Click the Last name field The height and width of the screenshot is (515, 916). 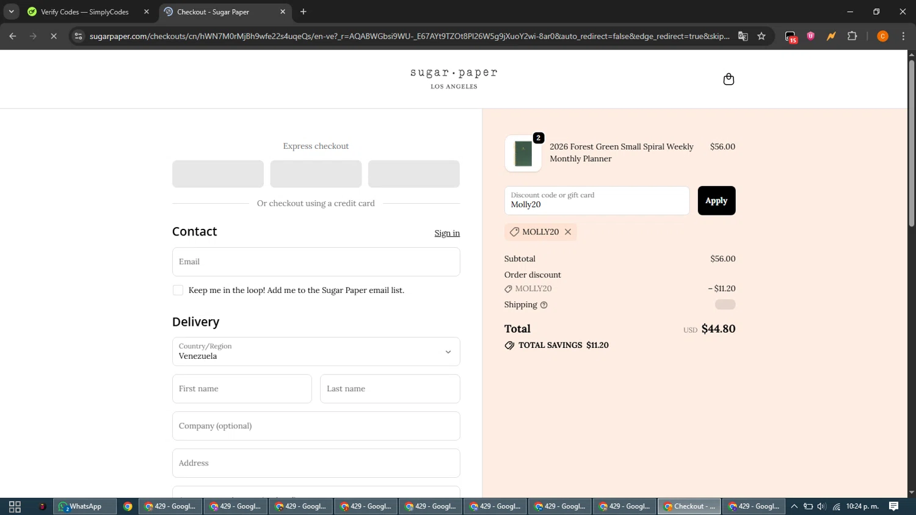tap(390, 389)
